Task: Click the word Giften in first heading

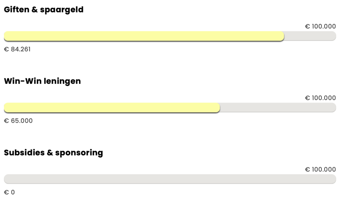Action: click(17, 9)
